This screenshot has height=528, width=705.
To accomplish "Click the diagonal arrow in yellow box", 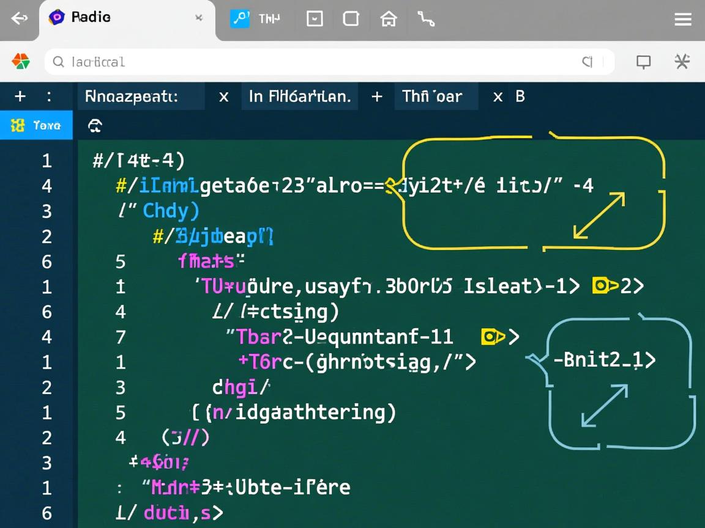I will [x=599, y=216].
